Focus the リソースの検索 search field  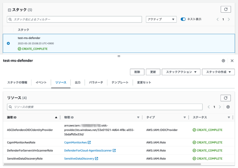pyautogui.click(x=104, y=107)
